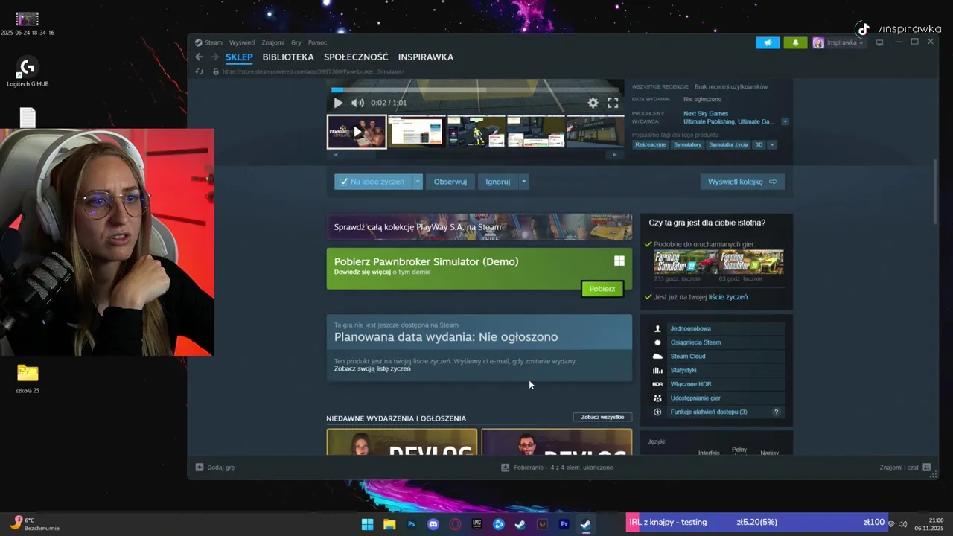Select the first trailer thumbnail
This screenshot has height=536, width=953.
pos(357,132)
